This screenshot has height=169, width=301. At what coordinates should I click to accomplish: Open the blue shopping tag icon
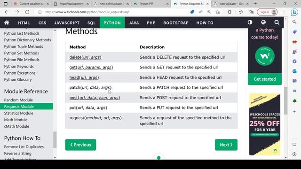point(192,12)
